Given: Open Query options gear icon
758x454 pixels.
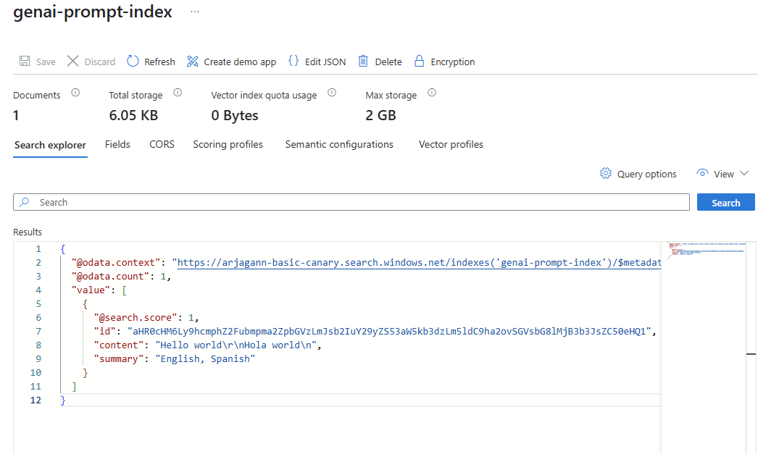Looking at the screenshot, I should (606, 174).
